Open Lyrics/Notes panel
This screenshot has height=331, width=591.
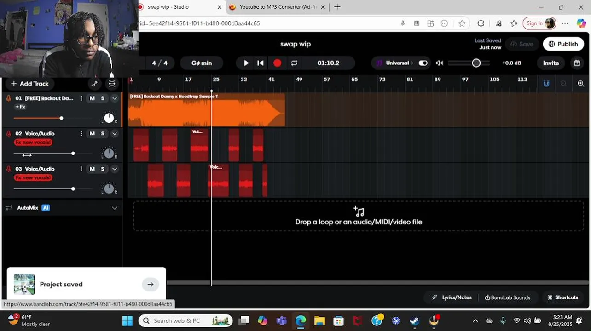[452, 297]
